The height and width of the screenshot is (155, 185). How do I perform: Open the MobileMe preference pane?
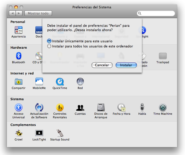pyautogui.click(x=39, y=83)
